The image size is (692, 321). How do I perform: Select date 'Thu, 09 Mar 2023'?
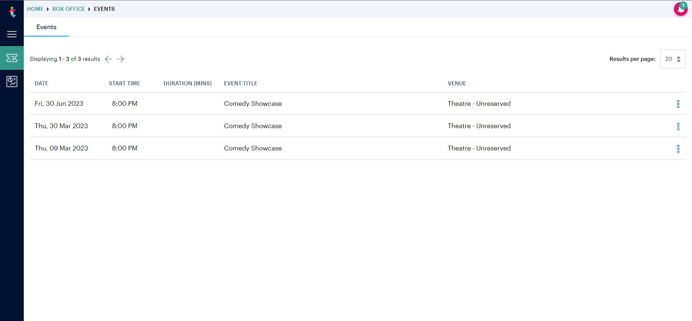pos(61,148)
